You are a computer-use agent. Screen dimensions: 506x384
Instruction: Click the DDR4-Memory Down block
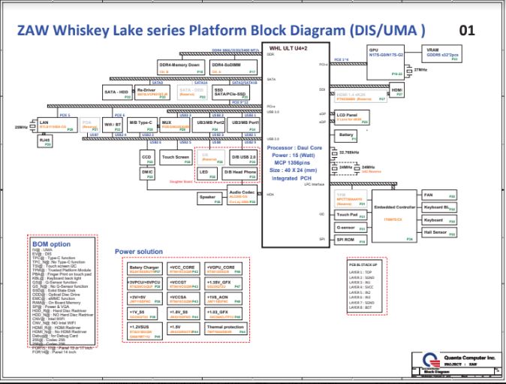182,67
